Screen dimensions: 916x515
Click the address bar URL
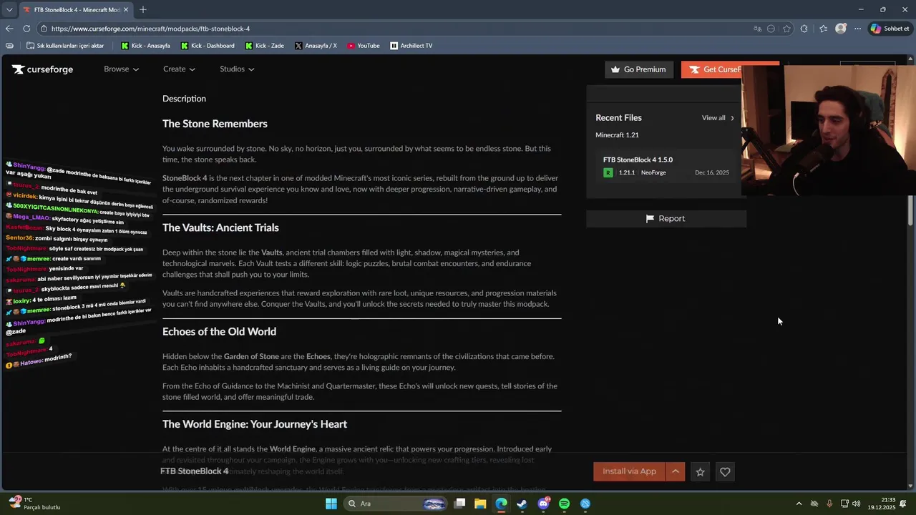[x=150, y=29]
